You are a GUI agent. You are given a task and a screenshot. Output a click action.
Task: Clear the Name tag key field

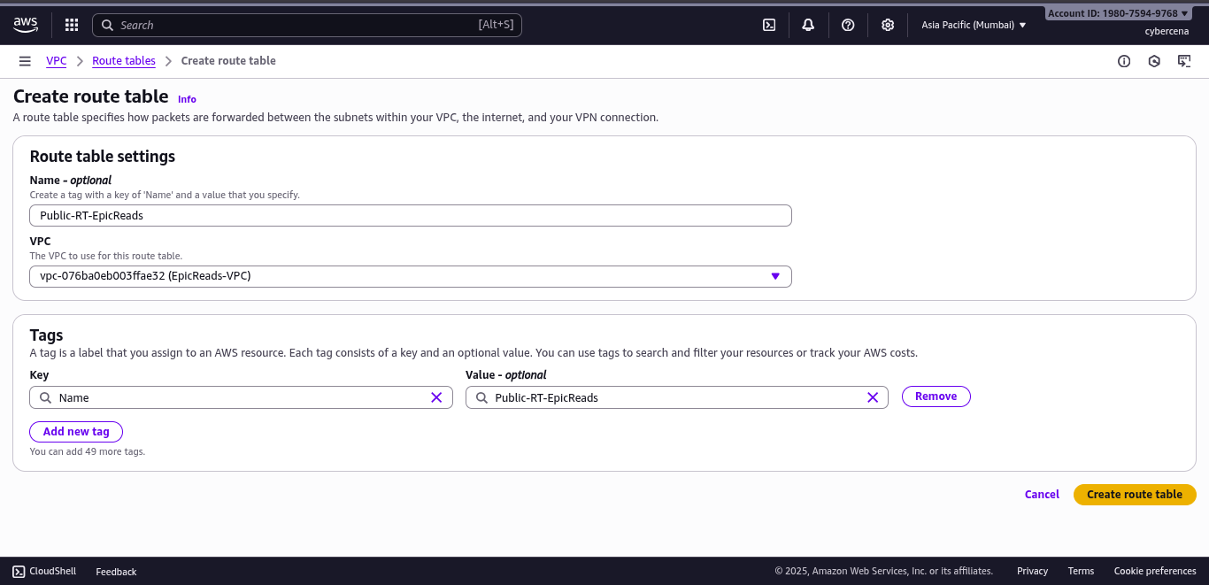tap(436, 397)
